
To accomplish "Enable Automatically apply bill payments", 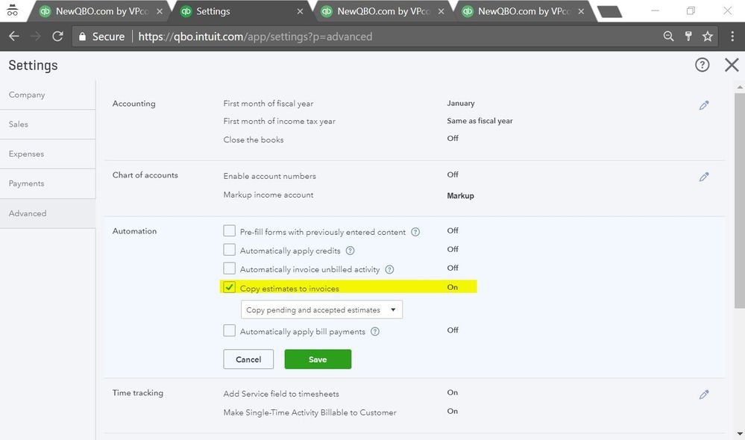I will click(230, 330).
